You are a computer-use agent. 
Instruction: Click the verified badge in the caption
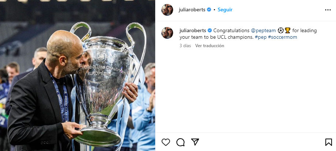click(x=210, y=30)
